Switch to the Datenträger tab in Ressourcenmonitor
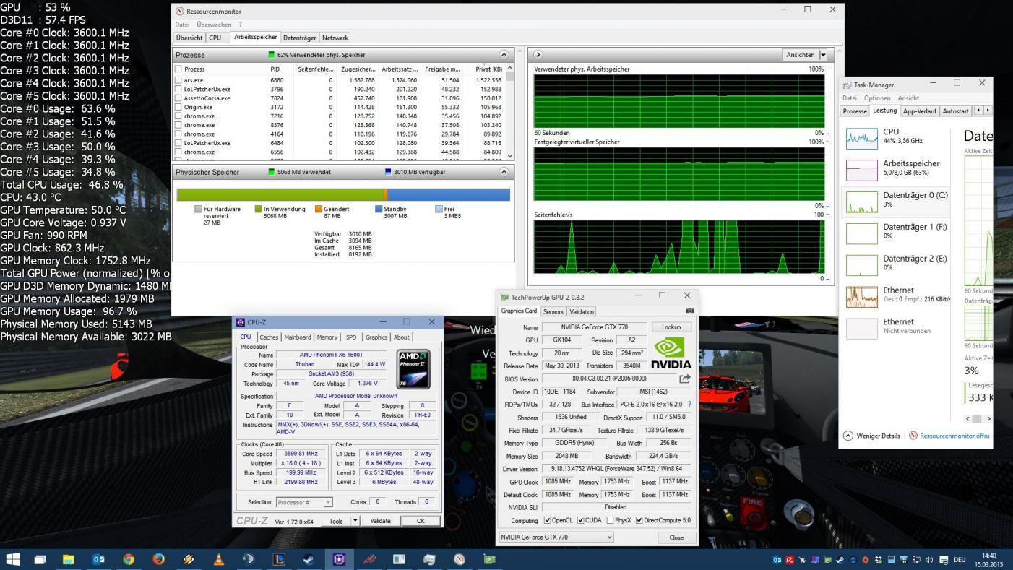The width and height of the screenshot is (1013, 570). (299, 38)
